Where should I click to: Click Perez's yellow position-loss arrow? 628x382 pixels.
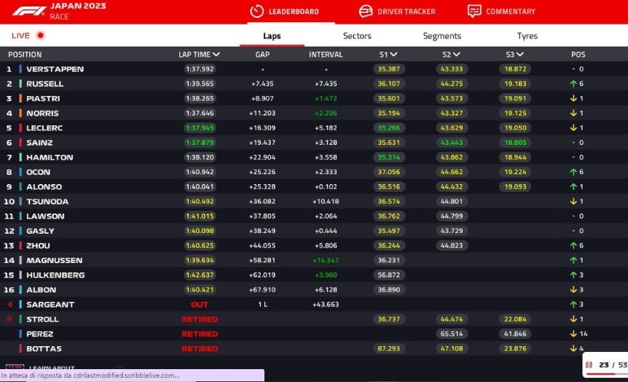[x=572, y=334]
